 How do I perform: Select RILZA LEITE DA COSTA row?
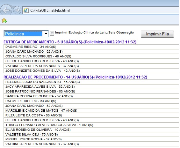(x=91, y=115)
